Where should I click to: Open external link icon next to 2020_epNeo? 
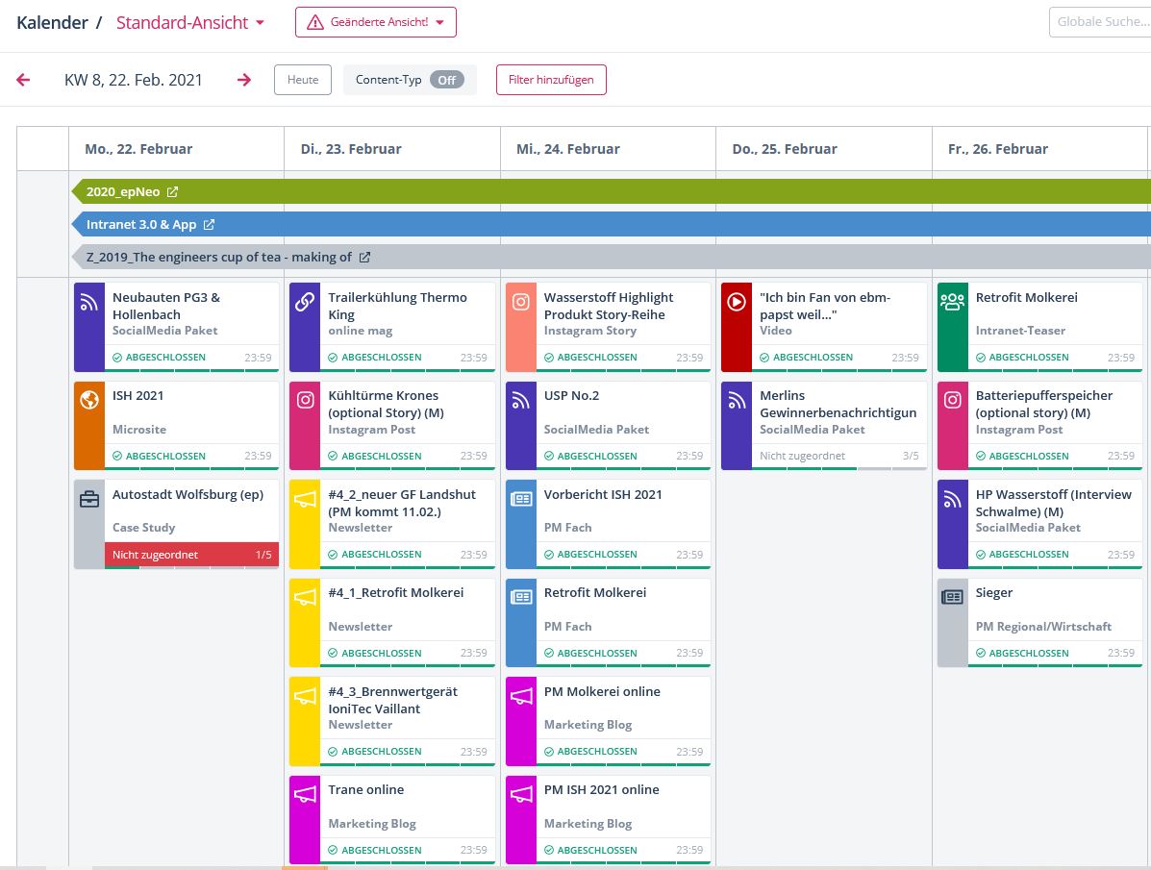click(x=173, y=192)
